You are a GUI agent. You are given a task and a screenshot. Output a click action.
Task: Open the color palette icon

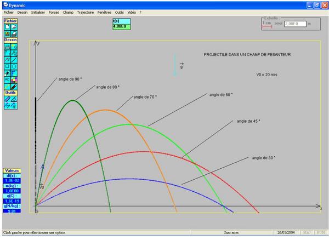(x=14, y=80)
